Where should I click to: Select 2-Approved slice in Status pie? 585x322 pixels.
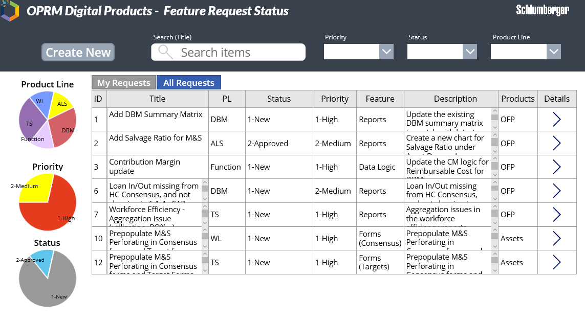(41, 261)
